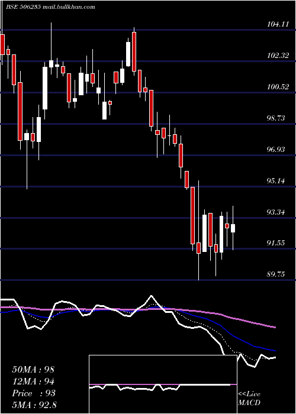Image resolution: width=296 pixels, height=414 pixels.
Task: Click the 12MA : 94 readout
Action: click(33, 381)
